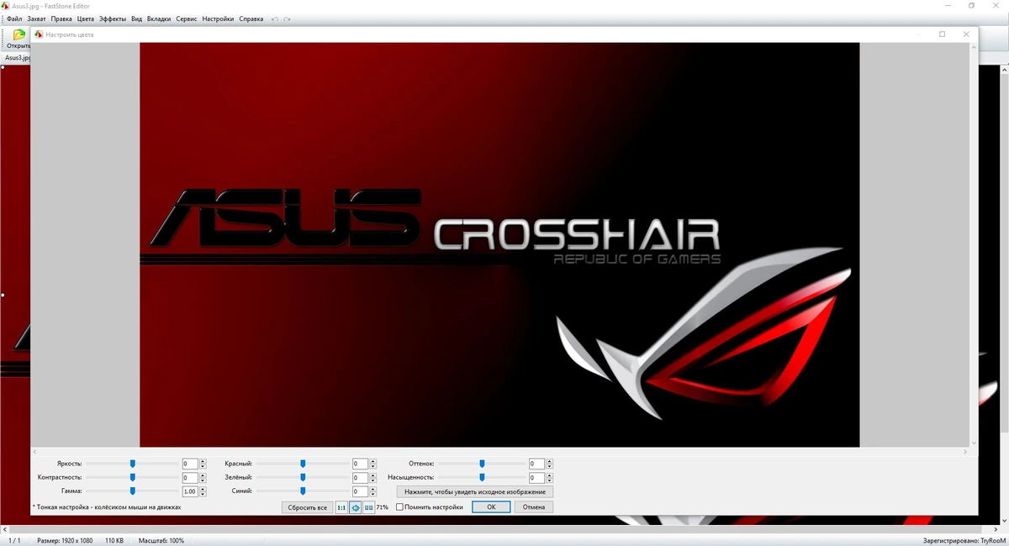The width and height of the screenshot is (1009, 546).
Task: Click the redo arrow icon in menu bar
Action: click(x=288, y=18)
